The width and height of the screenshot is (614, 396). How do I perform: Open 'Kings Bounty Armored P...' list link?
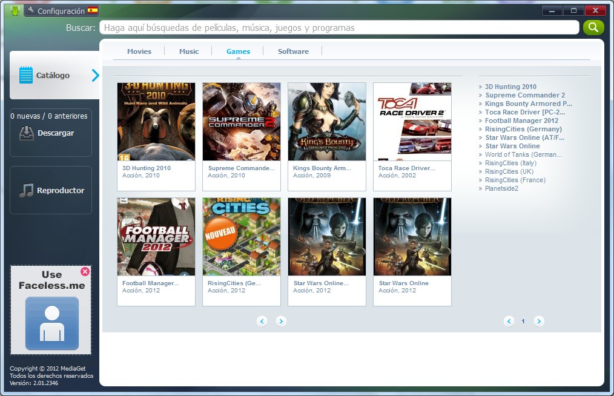[x=529, y=104]
